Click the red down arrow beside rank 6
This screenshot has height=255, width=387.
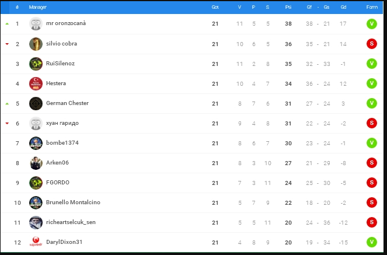(x=7, y=123)
